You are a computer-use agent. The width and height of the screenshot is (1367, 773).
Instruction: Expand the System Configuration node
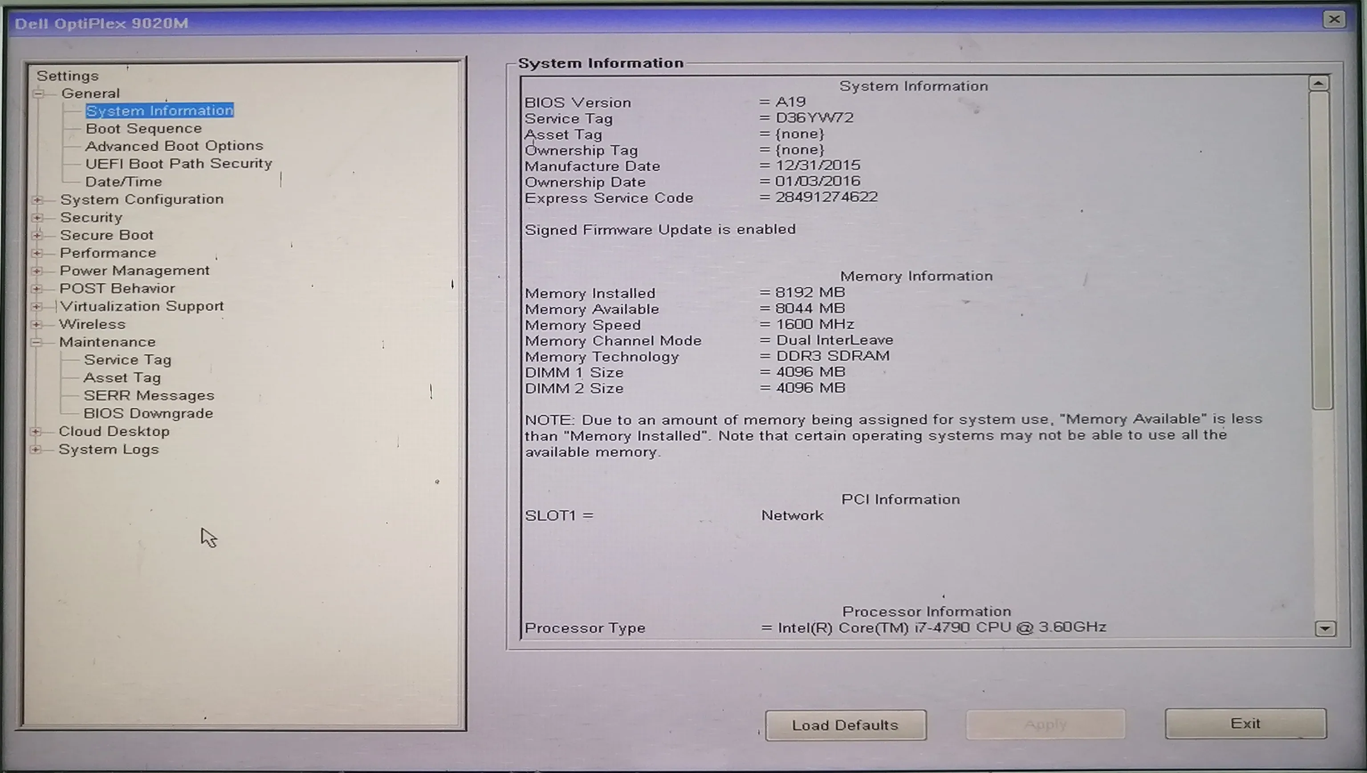37,200
